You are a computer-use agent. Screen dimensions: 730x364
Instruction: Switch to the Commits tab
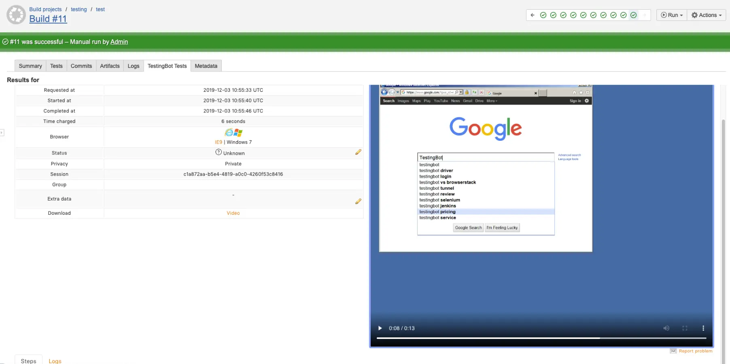tap(81, 66)
